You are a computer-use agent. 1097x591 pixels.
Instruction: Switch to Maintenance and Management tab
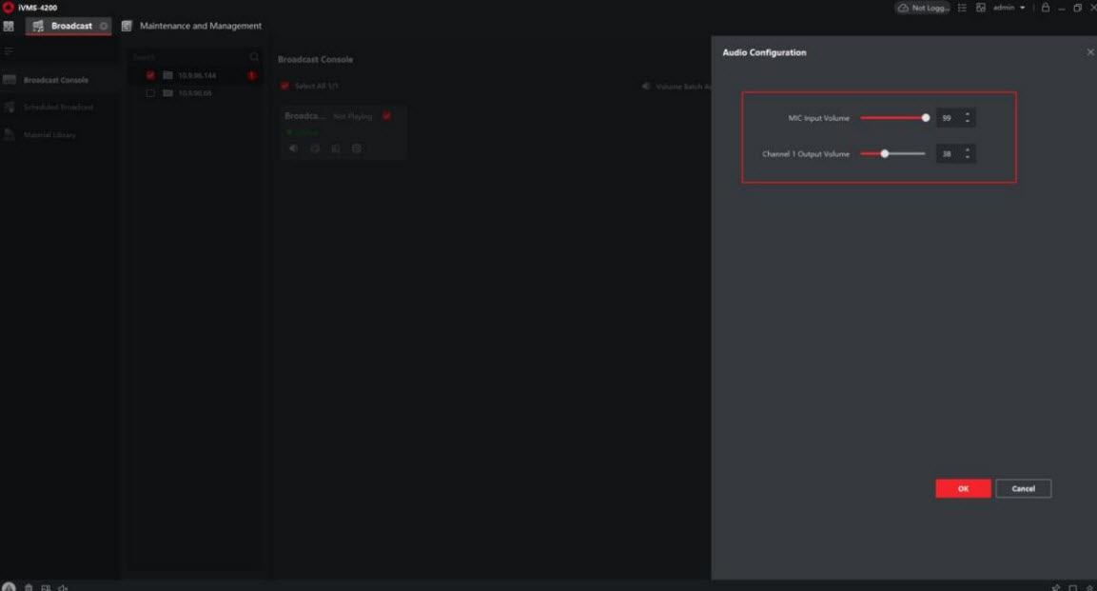[x=200, y=26]
